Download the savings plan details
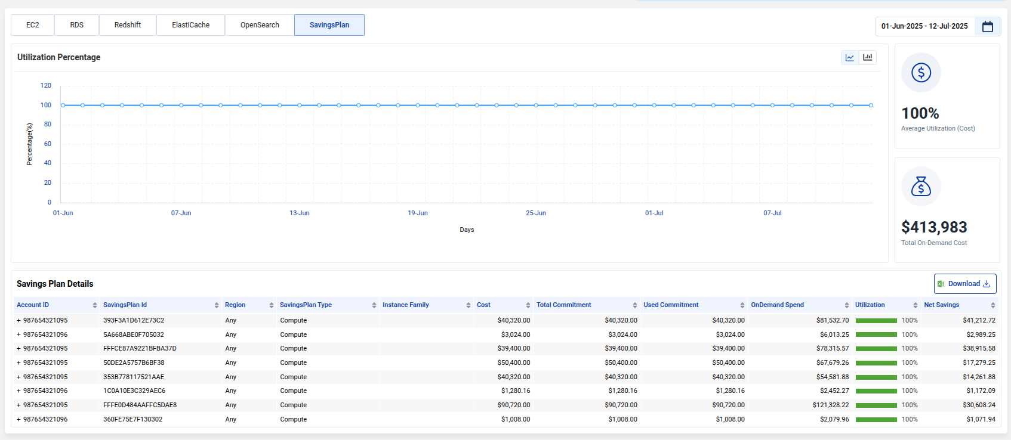This screenshot has height=440, width=1011. [964, 284]
